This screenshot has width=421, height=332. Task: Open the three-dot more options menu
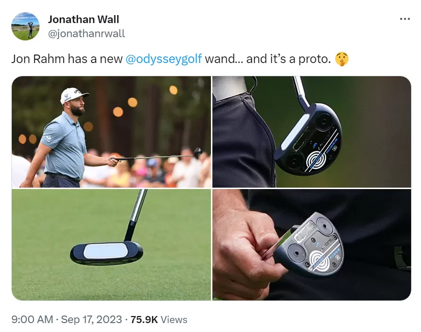point(405,19)
